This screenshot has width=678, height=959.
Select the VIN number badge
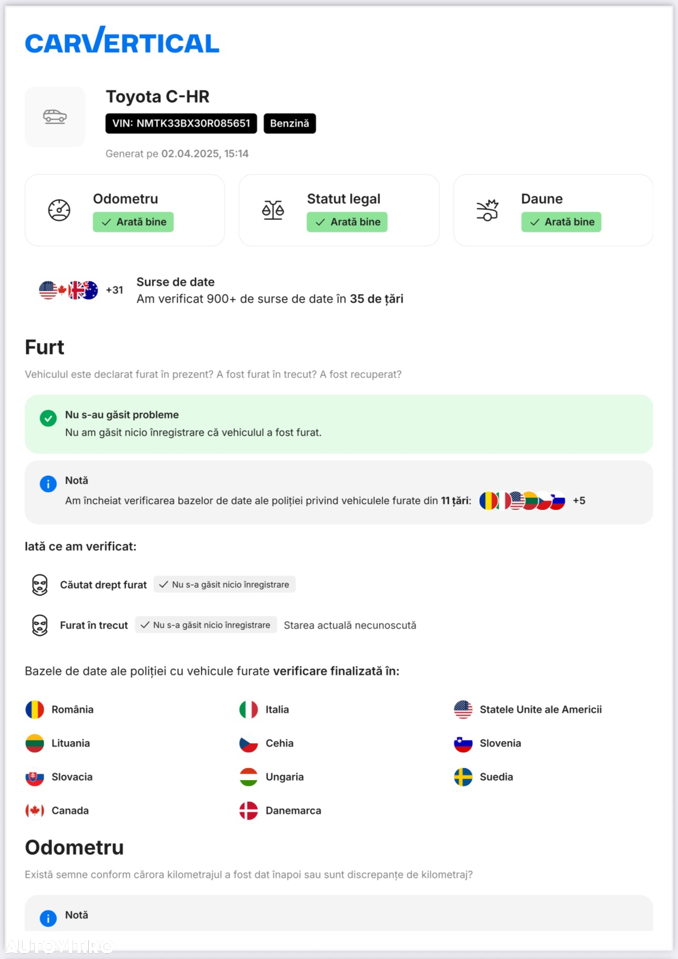point(181,124)
